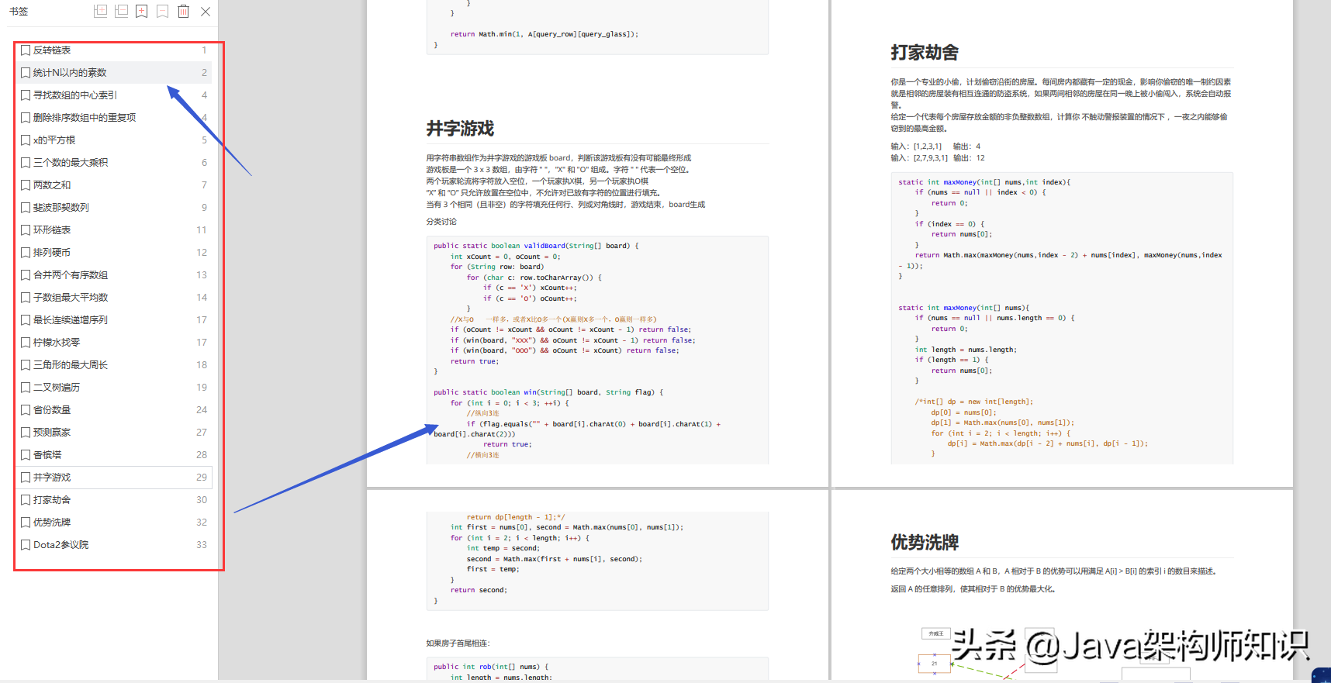Collapse all bookmarks in the 书签 panel
1331x683 pixels.
click(121, 11)
